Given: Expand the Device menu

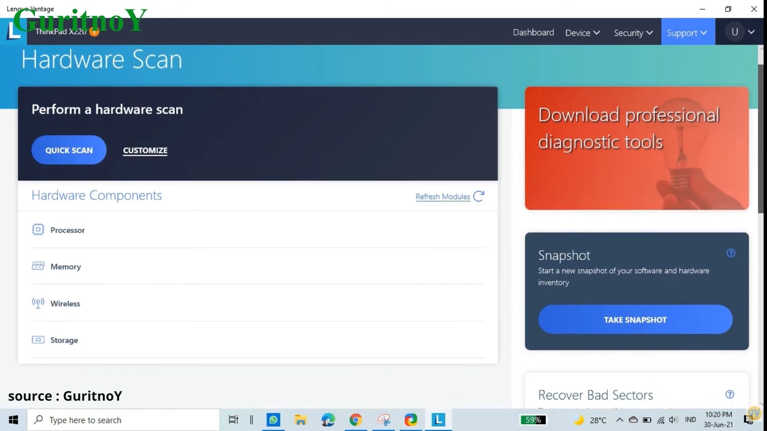Looking at the screenshot, I should 582,33.
